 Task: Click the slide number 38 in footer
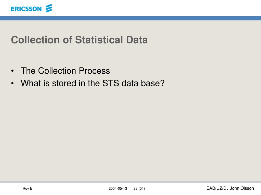(x=136, y=189)
